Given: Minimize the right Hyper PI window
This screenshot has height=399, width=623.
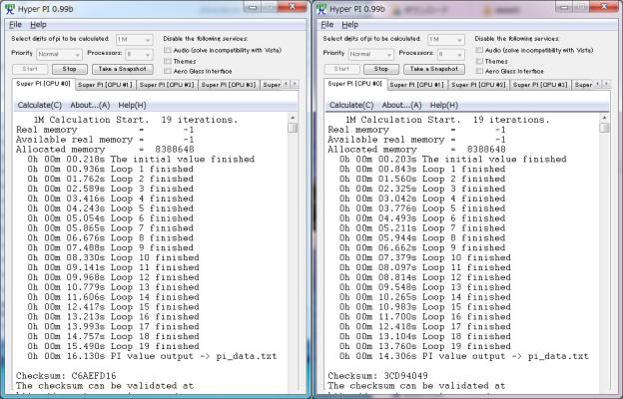Looking at the screenshot, I should (565, 6).
